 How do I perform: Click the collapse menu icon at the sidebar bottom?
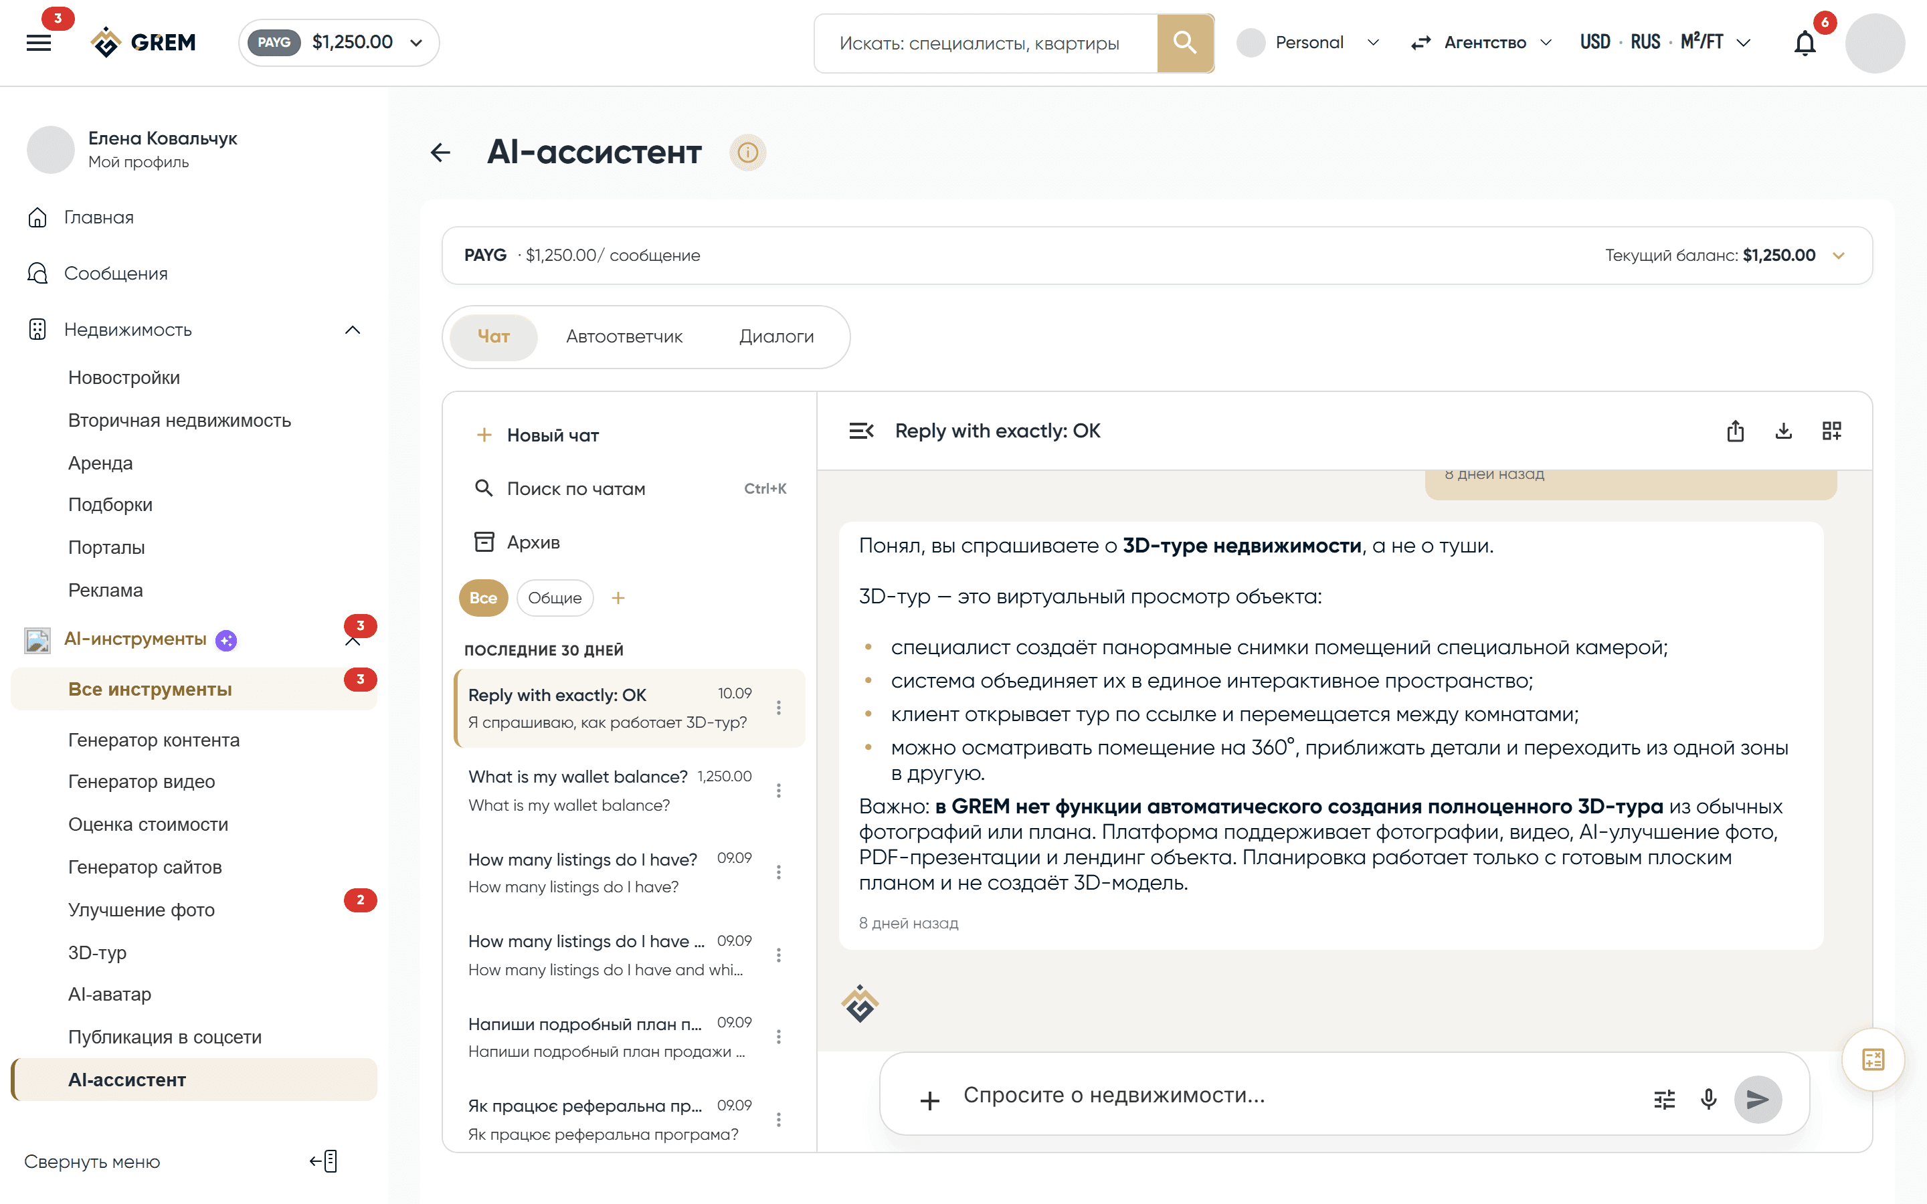point(324,1161)
